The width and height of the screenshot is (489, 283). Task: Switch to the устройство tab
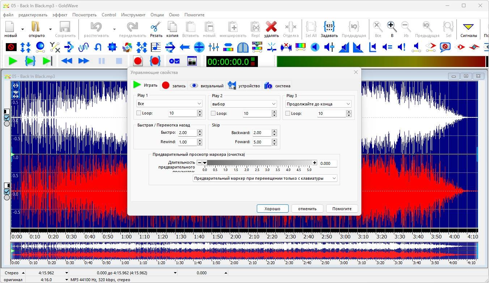point(244,86)
